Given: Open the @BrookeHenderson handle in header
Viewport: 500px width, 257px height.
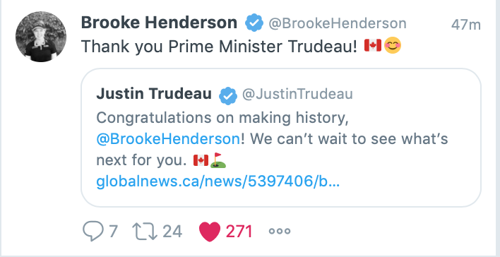Looking at the screenshot, I should (x=338, y=23).
